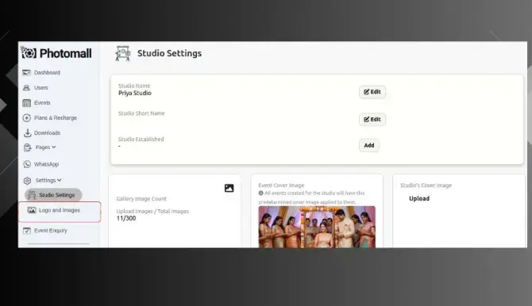Image resolution: width=532 pixels, height=306 pixels.
Task: Open Logo and Images submenu item
Action: click(x=60, y=210)
